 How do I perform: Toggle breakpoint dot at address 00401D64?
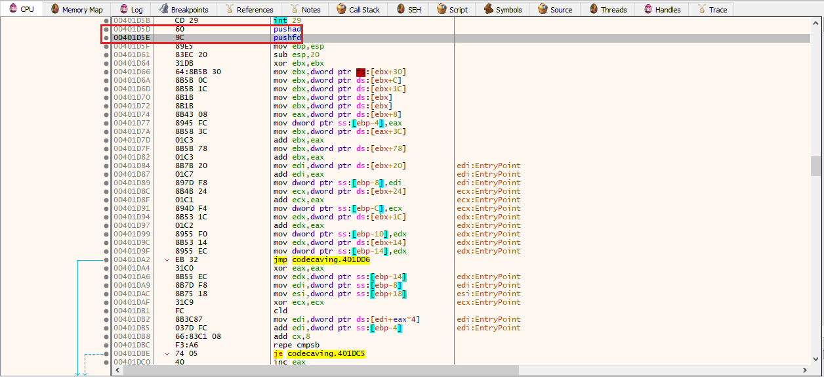click(106, 64)
